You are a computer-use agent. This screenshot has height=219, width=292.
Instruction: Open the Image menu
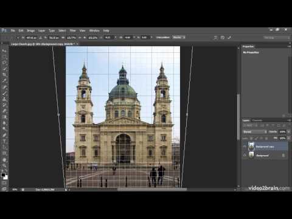tap(30, 30)
